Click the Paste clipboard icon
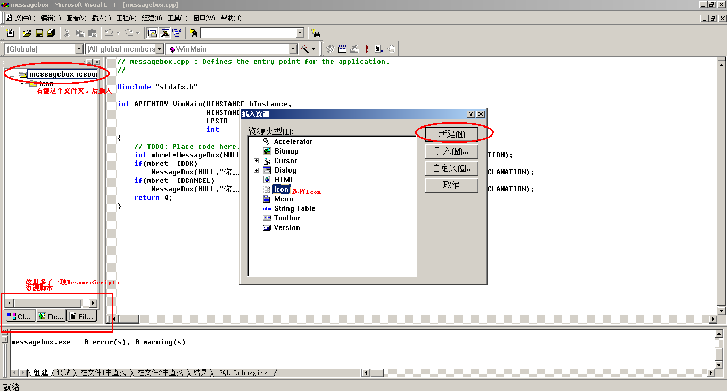 [x=92, y=33]
